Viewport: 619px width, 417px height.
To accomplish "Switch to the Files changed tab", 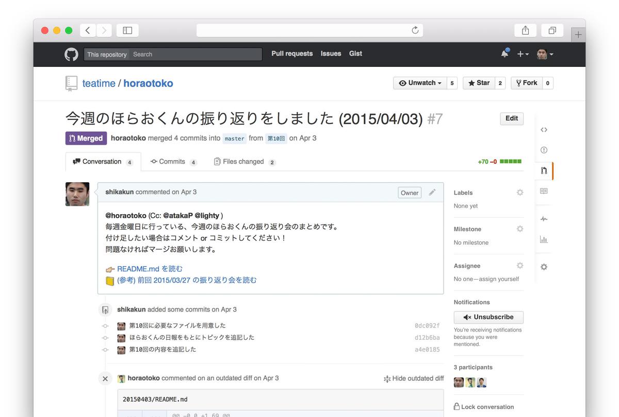I will pyautogui.click(x=243, y=162).
